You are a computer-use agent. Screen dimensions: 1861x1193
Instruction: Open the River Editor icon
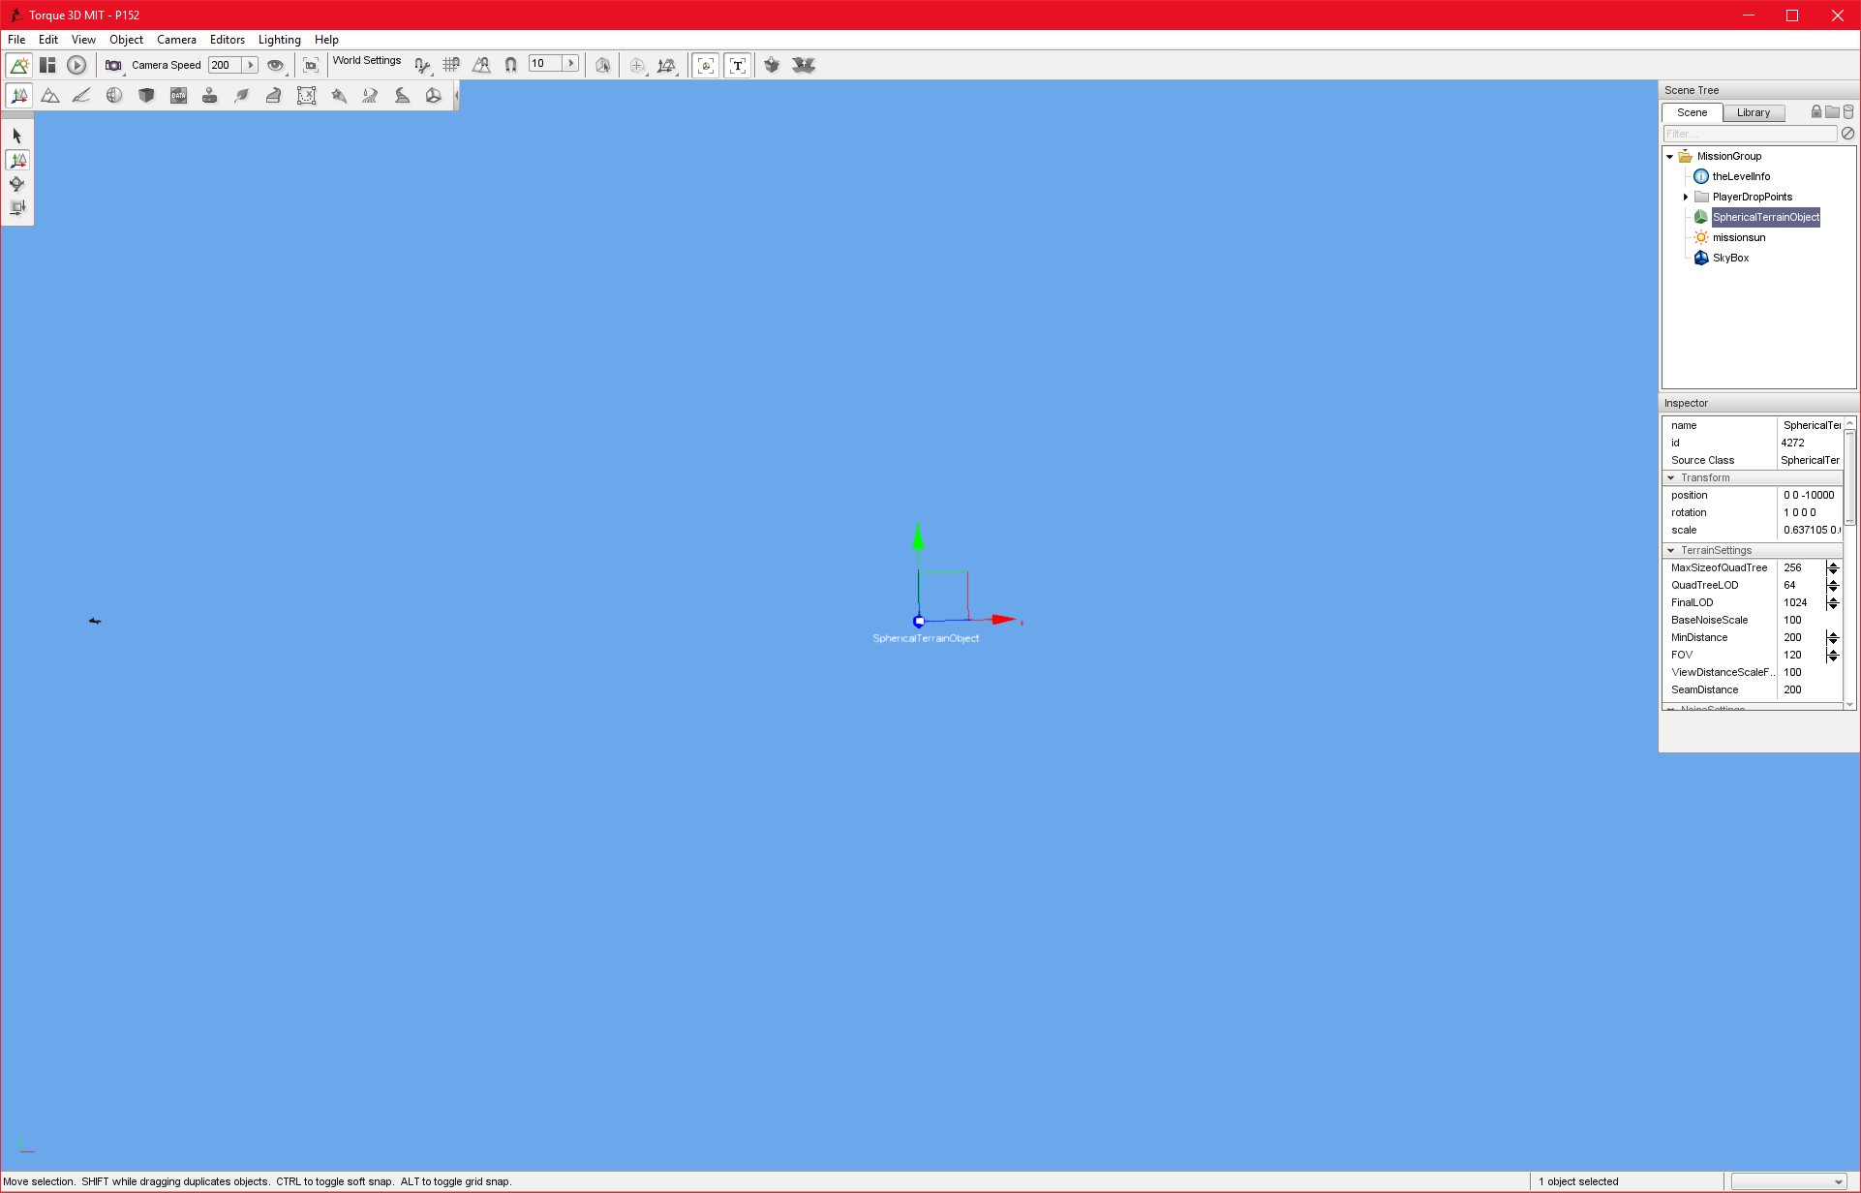[370, 95]
